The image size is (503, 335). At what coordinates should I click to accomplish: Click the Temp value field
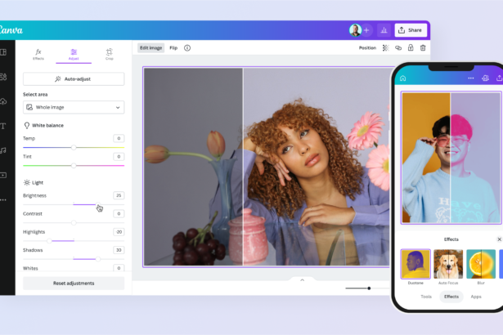click(x=119, y=138)
